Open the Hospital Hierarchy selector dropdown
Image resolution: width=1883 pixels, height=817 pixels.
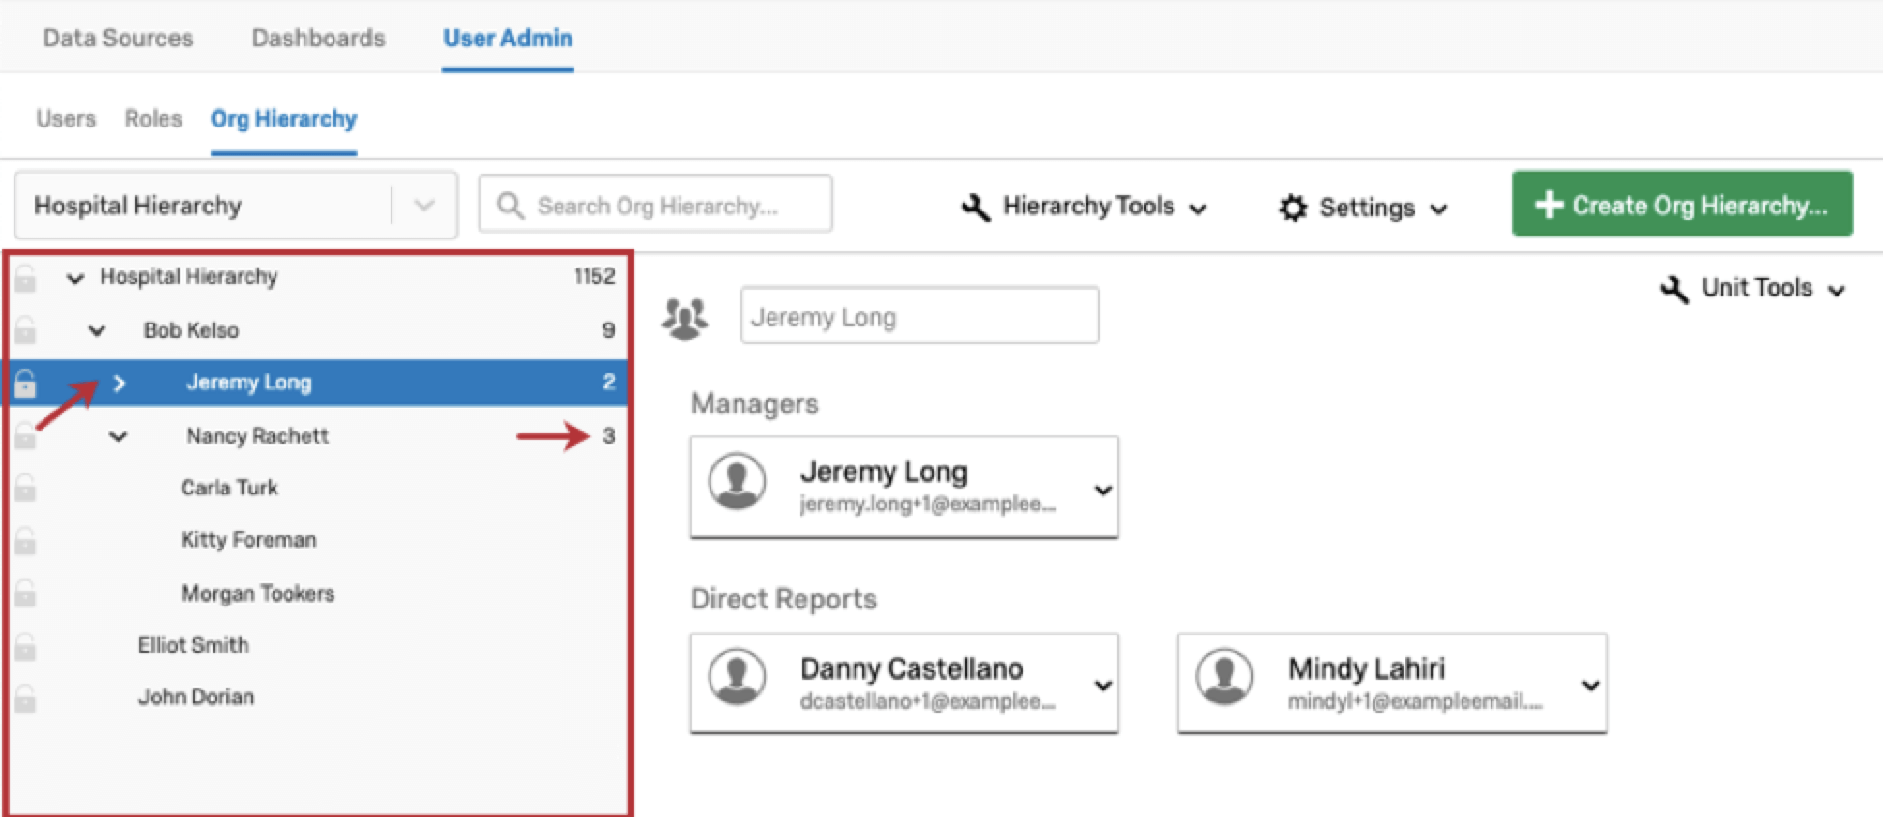[x=423, y=205]
